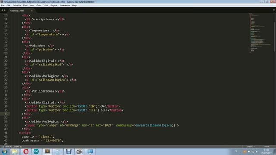The height and width of the screenshot is (155, 276).
Task: Click the language indicator in system tray
Action: tap(236, 151)
